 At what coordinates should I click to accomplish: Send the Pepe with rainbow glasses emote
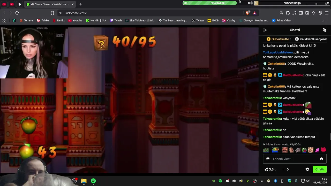click(x=275, y=150)
